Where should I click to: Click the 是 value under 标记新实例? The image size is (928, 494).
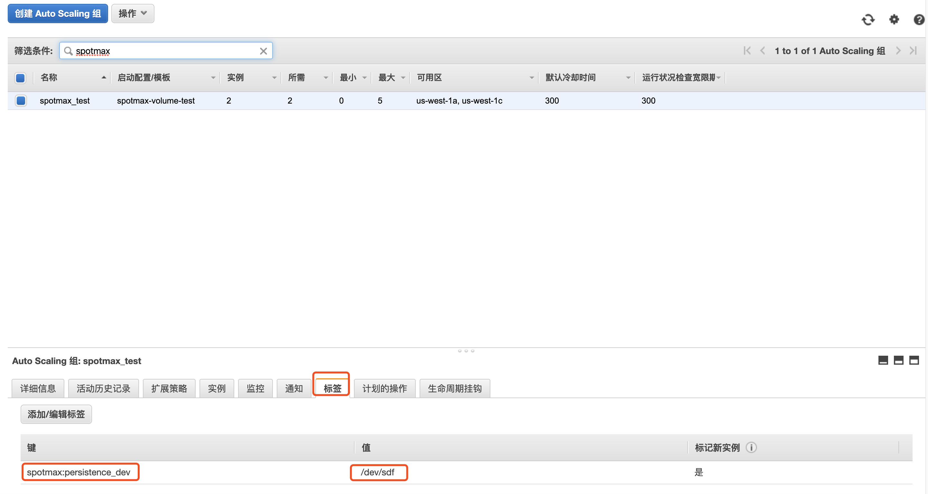[x=699, y=472]
